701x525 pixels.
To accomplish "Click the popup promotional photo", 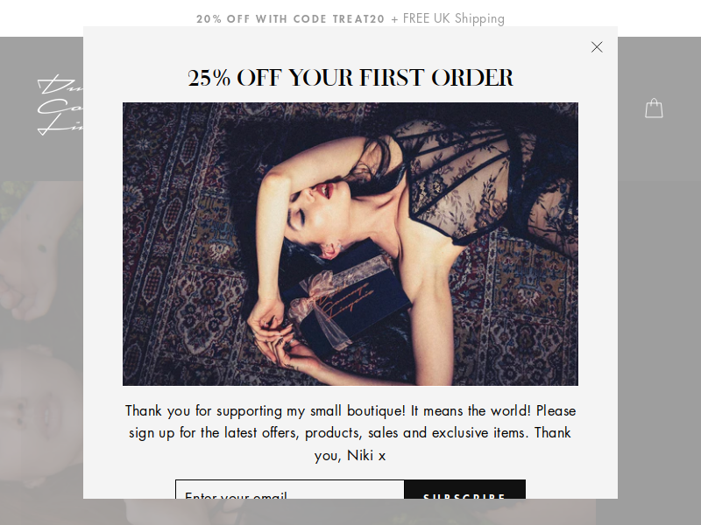I will pos(350,244).
